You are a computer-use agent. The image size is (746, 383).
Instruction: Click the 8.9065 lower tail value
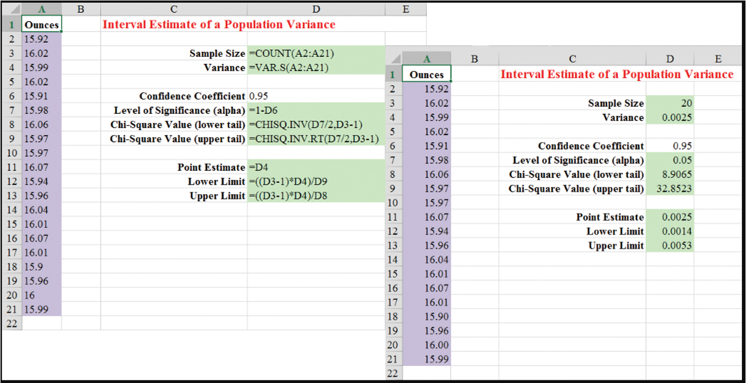669,174
